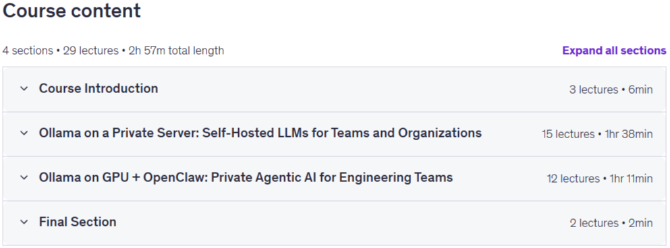The image size is (670, 248).
Task: Click the 12 lectures count text
Action: [x=574, y=179]
